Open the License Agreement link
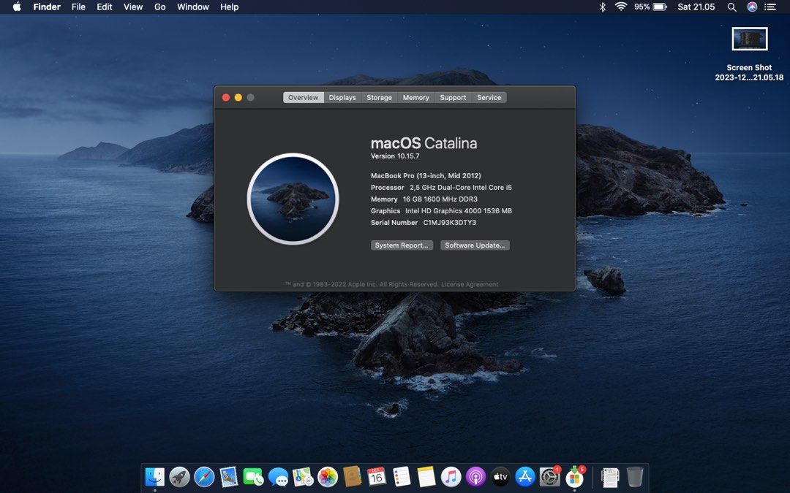790x493 pixels. pyautogui.click(x=468, y=284)
